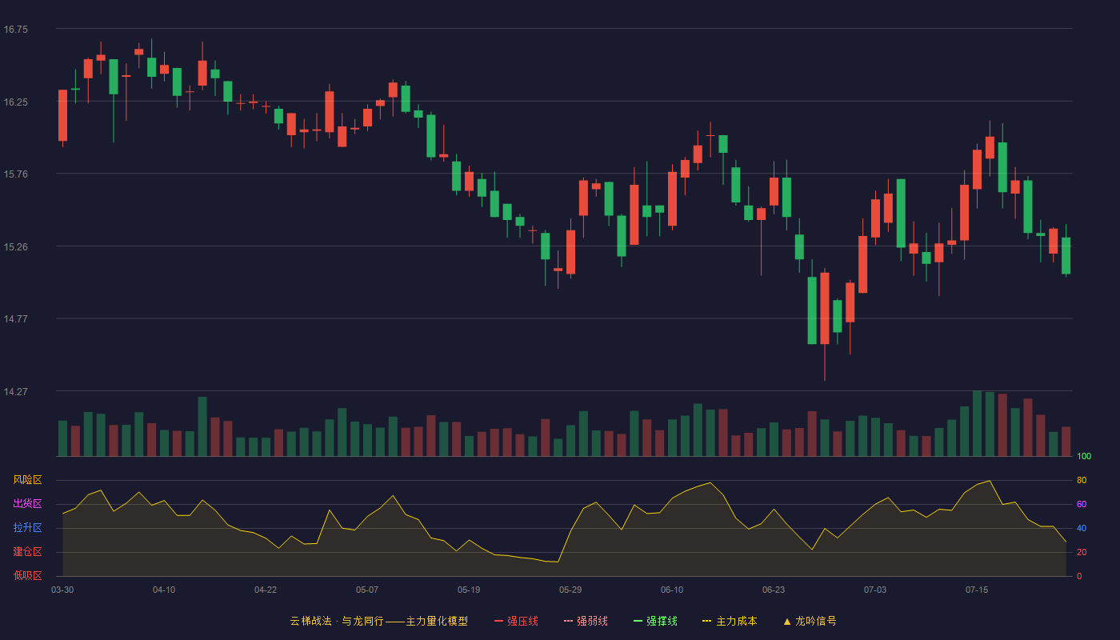1120x640 pixels.
Task: Click the 05-29 date axis label
Action: pyautogui.click(x=570, y=590)
